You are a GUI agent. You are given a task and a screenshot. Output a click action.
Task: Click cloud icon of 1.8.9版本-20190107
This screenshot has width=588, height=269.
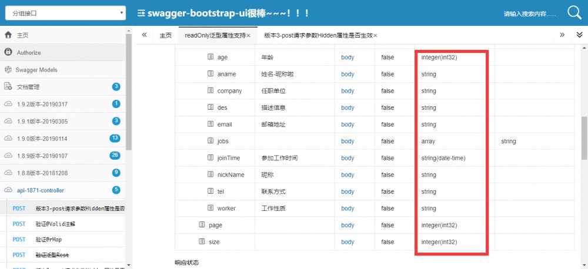pyautogui.click(x=8, y=156)
